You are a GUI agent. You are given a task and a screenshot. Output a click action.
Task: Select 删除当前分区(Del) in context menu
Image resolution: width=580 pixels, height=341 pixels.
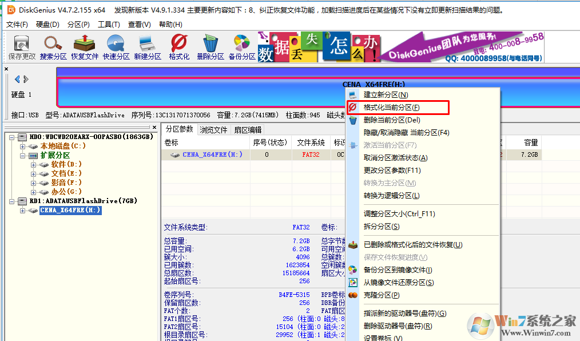click(x=391, y=120)
